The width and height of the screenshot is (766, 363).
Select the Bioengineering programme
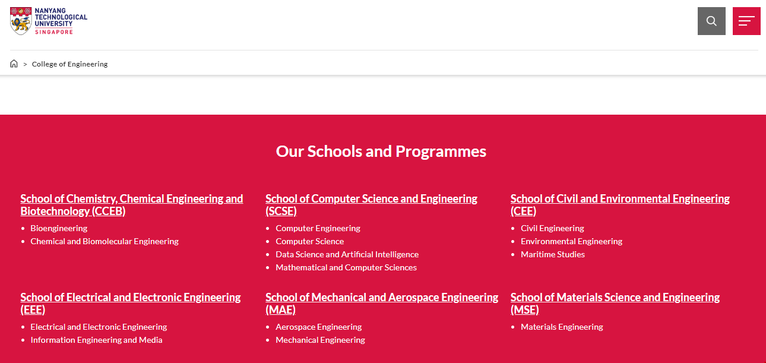click(x=59, y=228)
